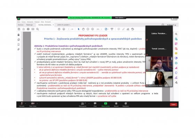Open bookmarks panel in left sidebar

[18, 44]
